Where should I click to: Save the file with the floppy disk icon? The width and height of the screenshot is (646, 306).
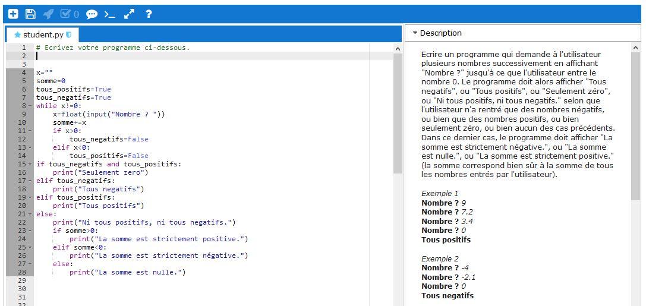30,14
